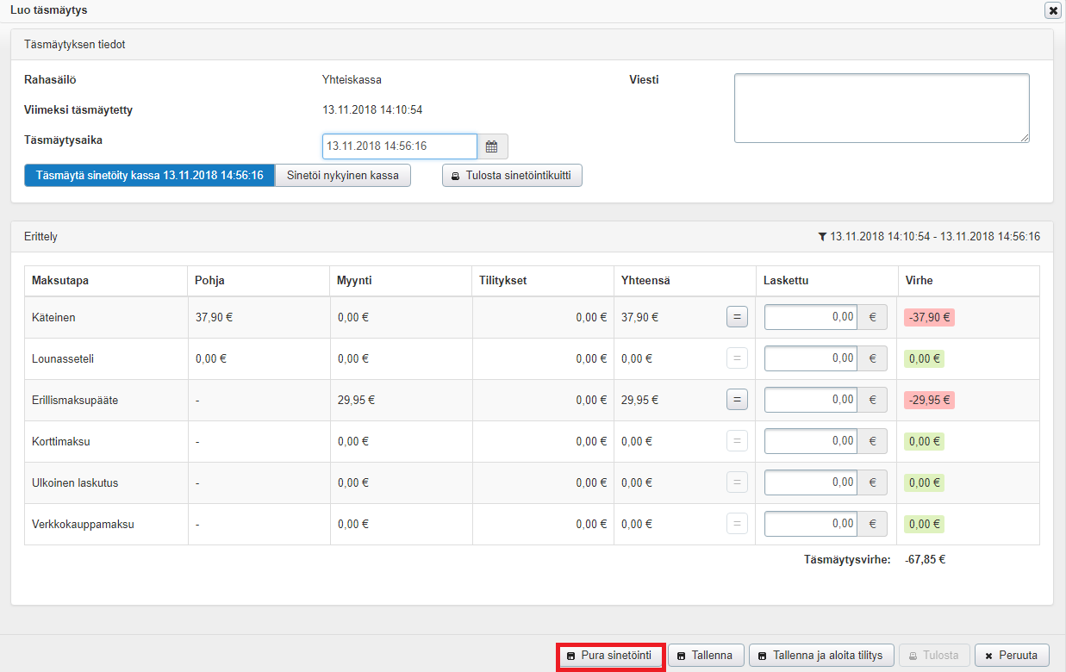
Task: Open the calendar date picker for Täsmäytysaika
Action: point(492,146)
